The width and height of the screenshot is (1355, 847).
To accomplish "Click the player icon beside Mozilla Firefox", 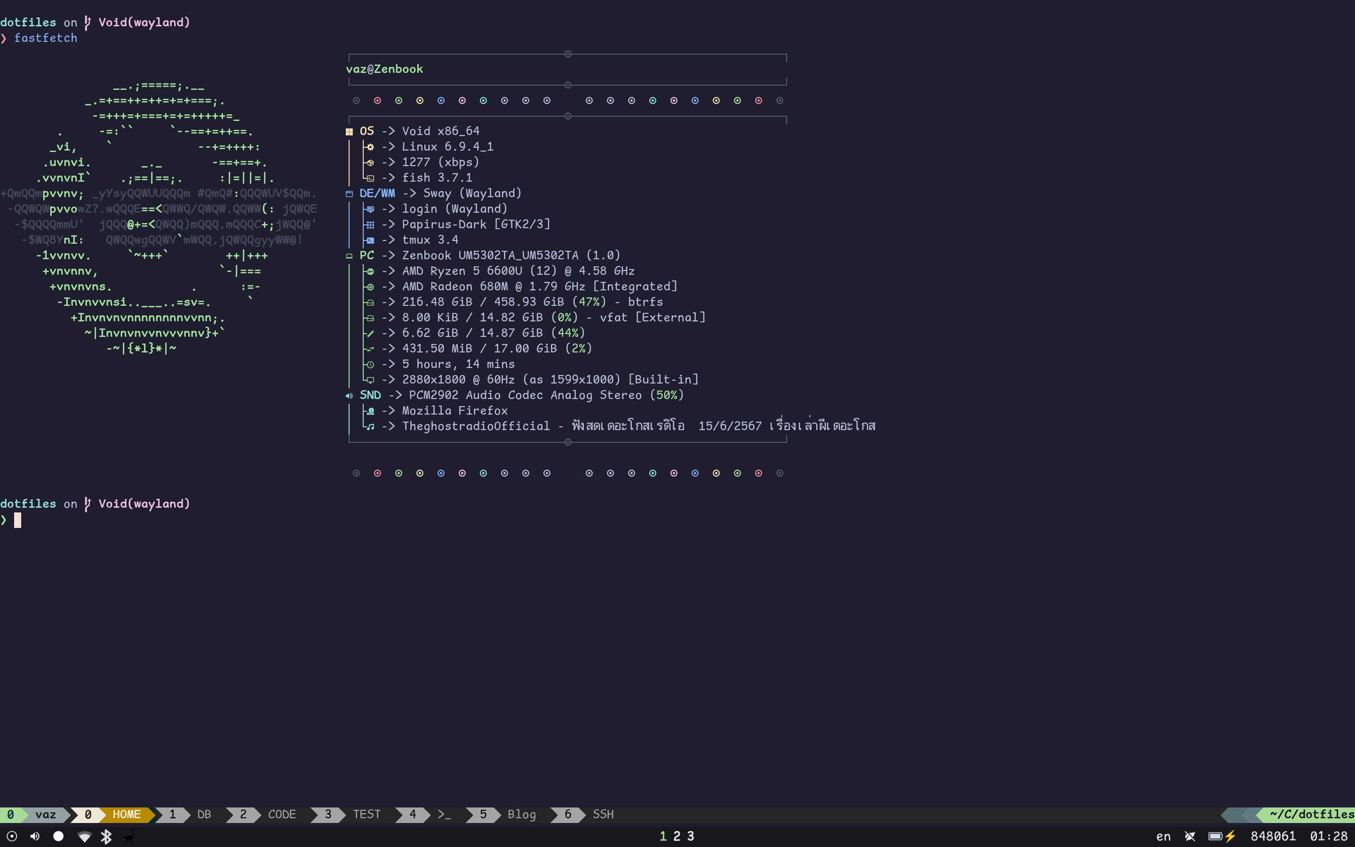I will point(370,411).
